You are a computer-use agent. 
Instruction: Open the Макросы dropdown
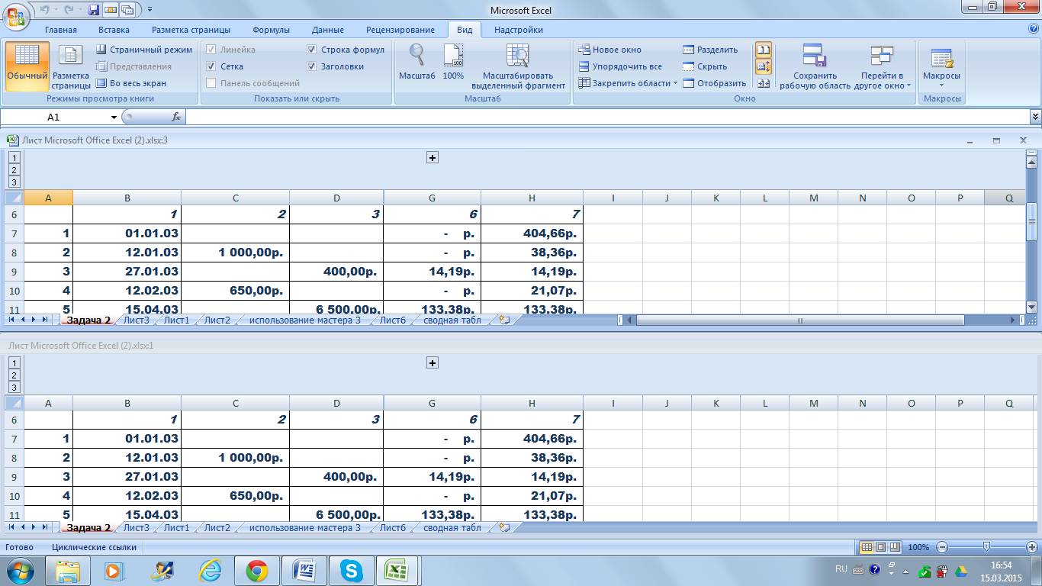tap(941, 66)
